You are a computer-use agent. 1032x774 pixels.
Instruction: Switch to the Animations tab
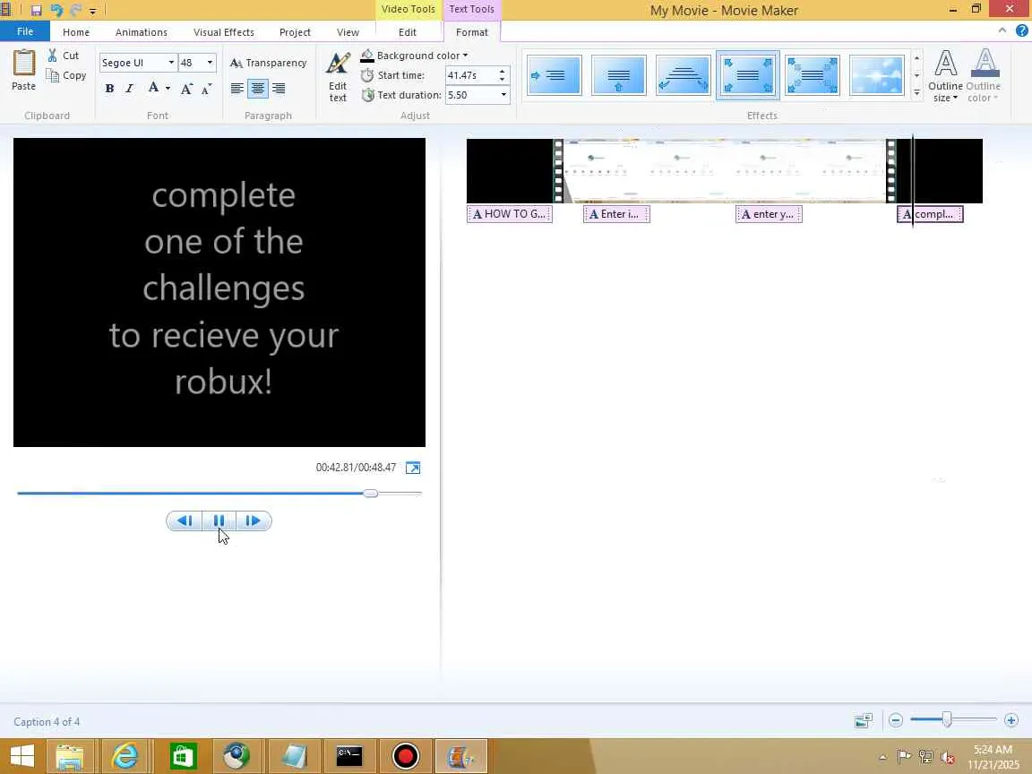coord(142,32)
